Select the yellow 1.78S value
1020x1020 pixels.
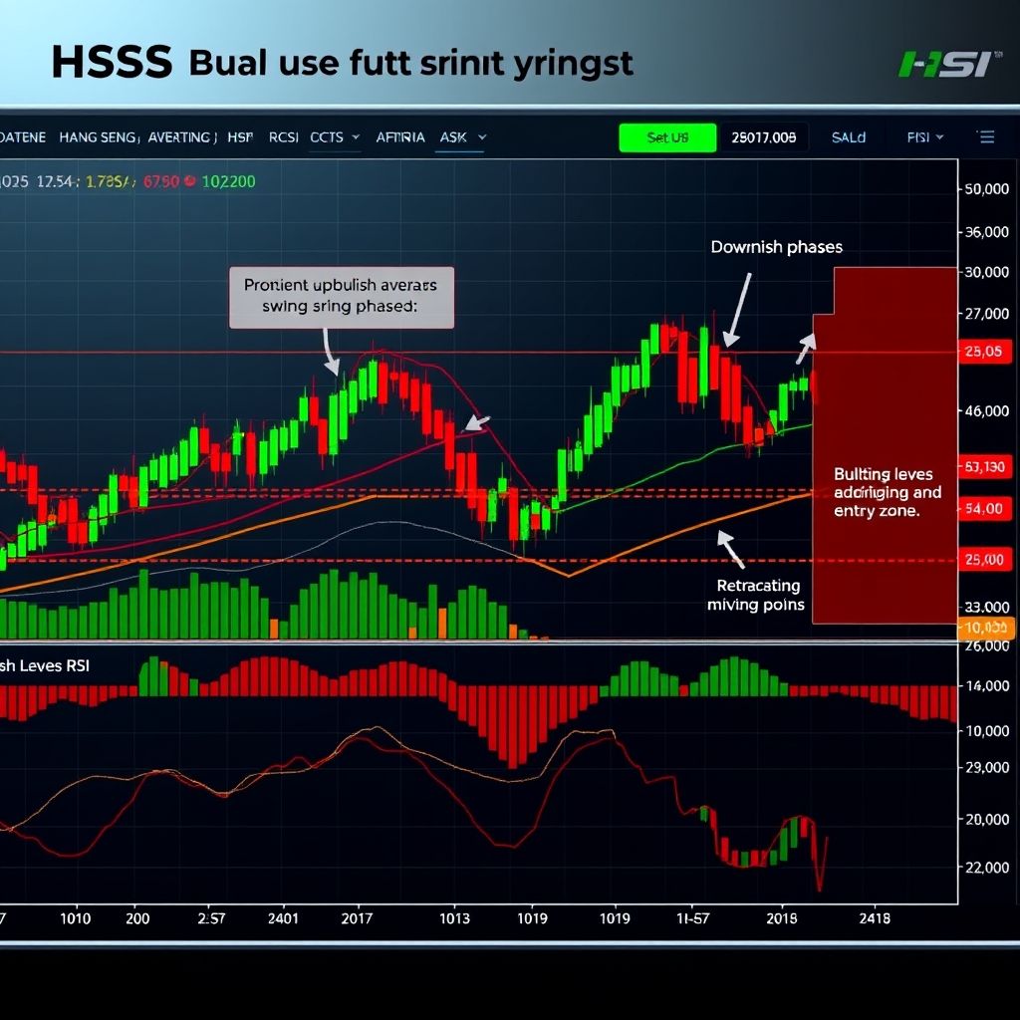coord(110,181)
